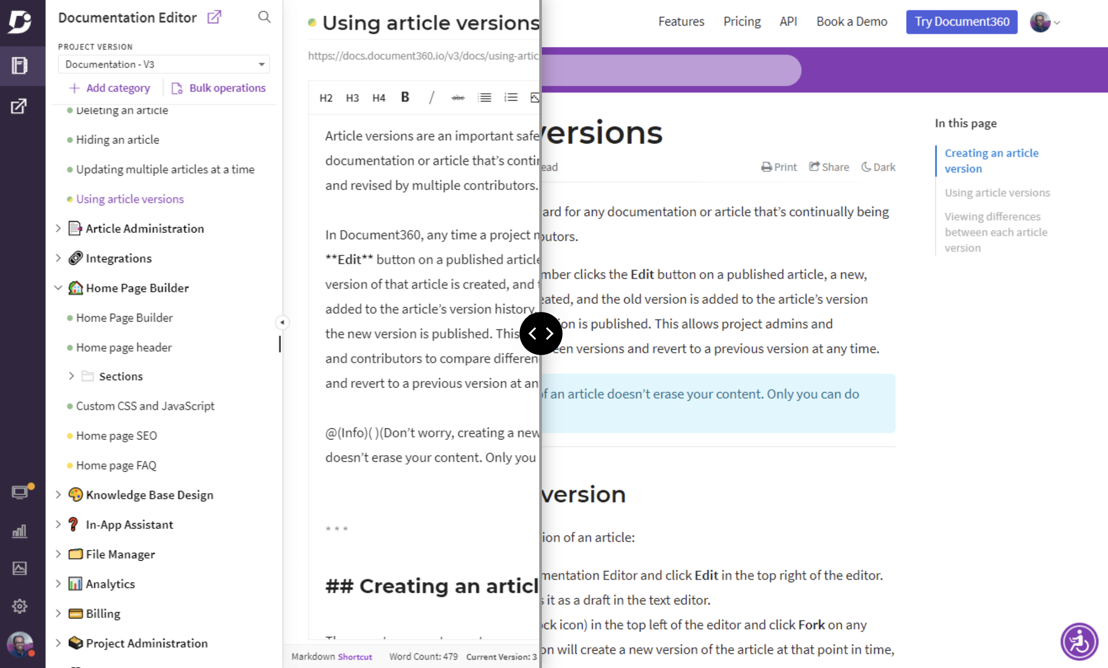Apply H3 heading formatting
This screenshot has height=668, width=1108.
point(352,97)
